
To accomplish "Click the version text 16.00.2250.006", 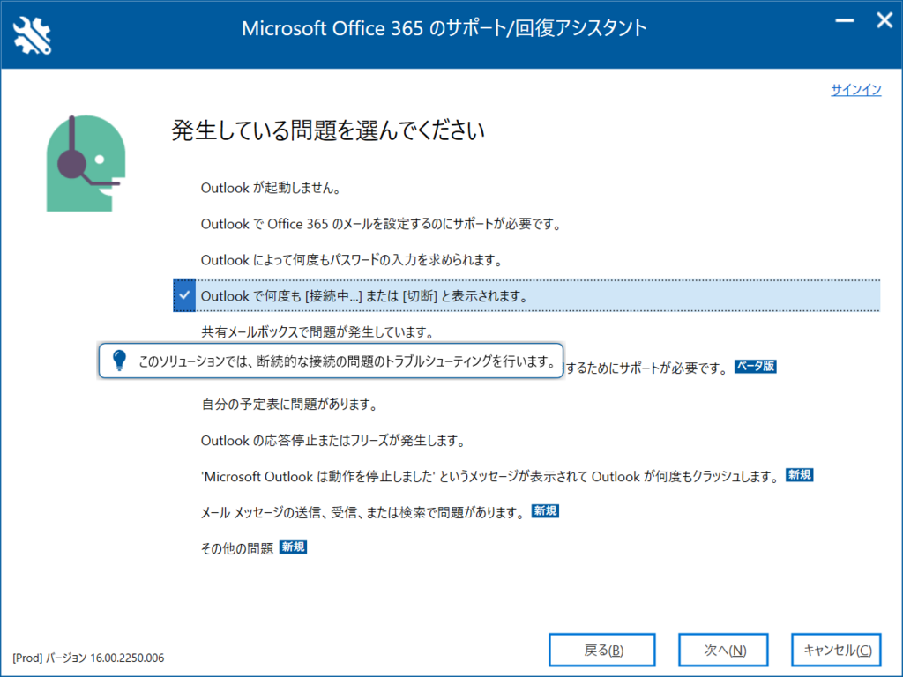I will pyautogui.click(x=127, y=658).
